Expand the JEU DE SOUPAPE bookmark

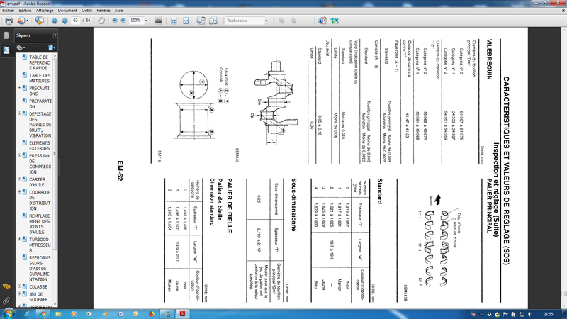20,293
